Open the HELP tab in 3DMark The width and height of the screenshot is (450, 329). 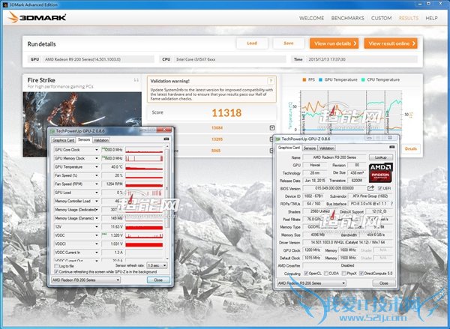pos(431,18)
